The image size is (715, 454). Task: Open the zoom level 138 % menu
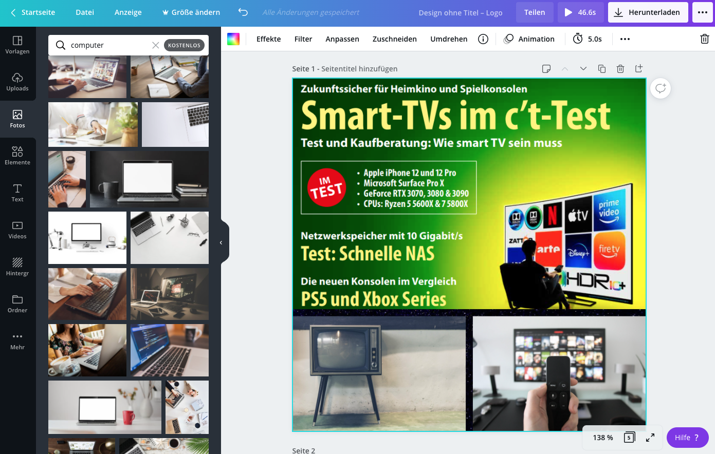click(603, 438)
